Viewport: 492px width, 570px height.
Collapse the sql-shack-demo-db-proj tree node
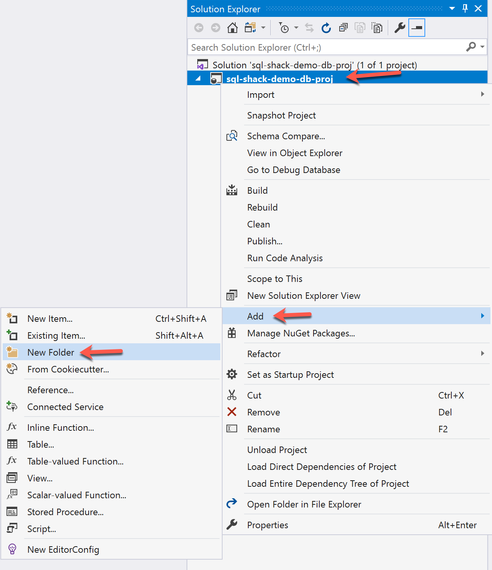coord(198,78)
